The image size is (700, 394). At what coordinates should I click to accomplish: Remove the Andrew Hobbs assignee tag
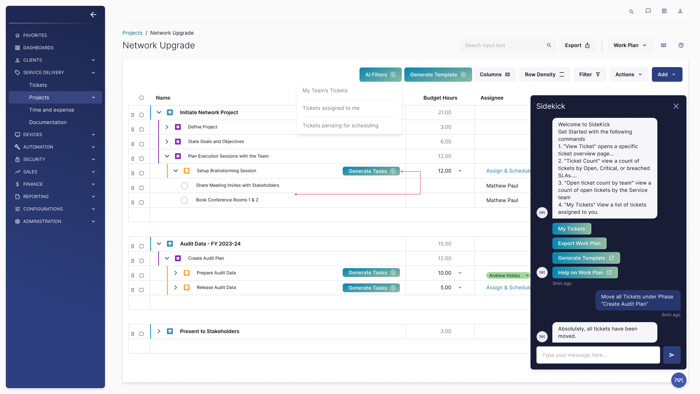527,275
